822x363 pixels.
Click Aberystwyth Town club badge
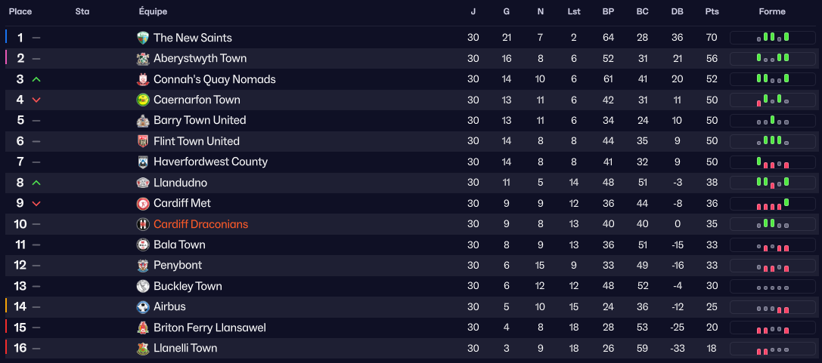pyautogui.click(x=143, y=59)
